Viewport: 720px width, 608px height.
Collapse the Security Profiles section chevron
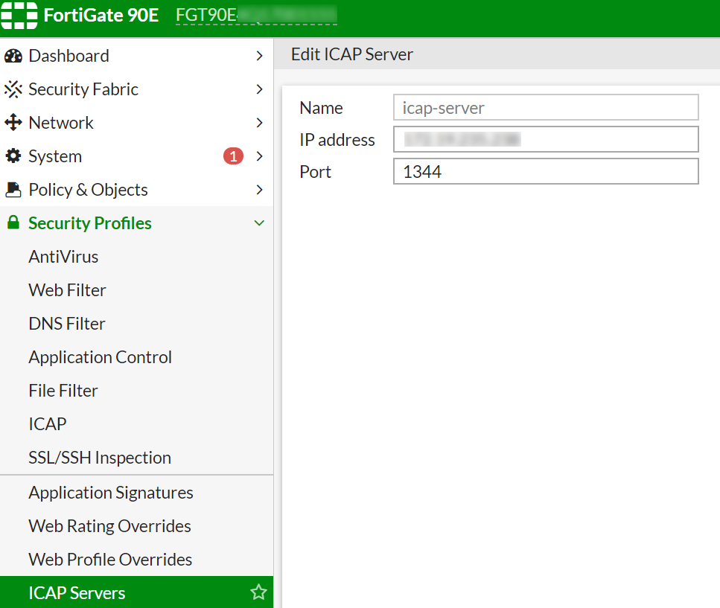click(x=259, y=223)
